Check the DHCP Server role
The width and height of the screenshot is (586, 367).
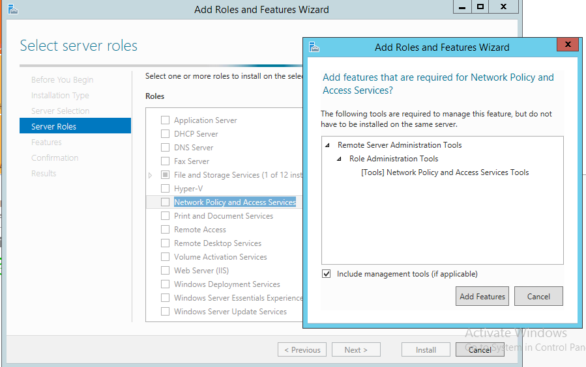(166, 134)
